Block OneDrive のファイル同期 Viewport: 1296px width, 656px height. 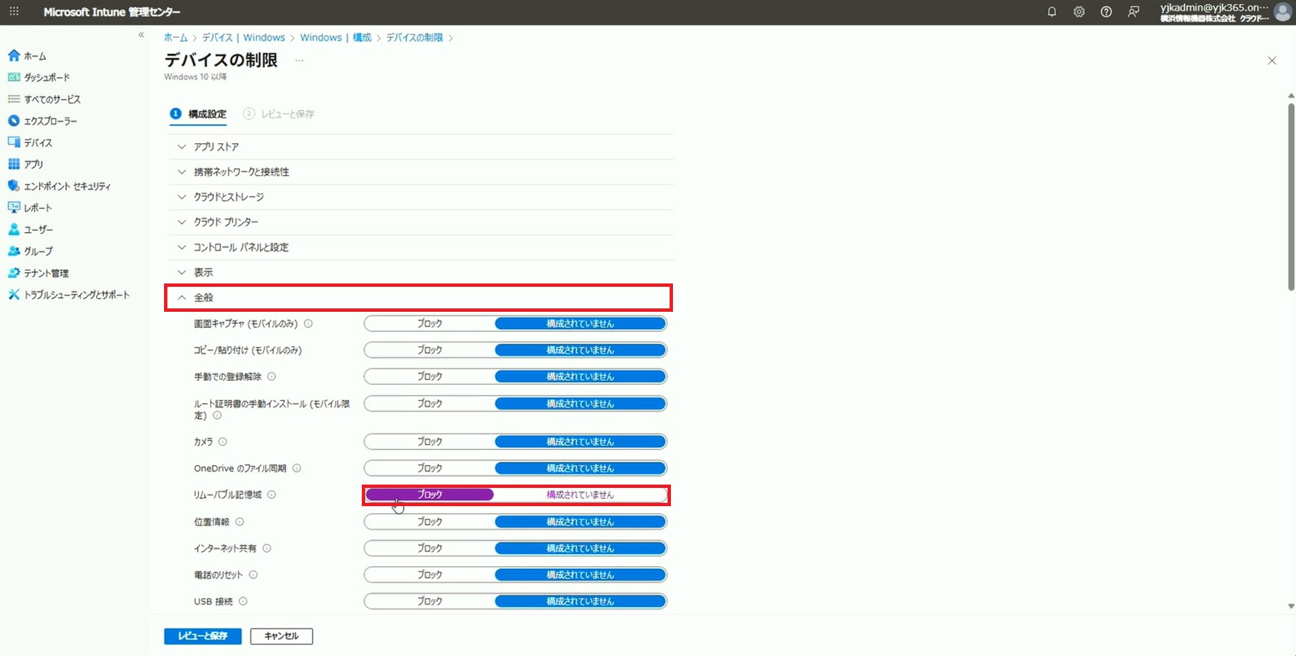click(429, 468)
